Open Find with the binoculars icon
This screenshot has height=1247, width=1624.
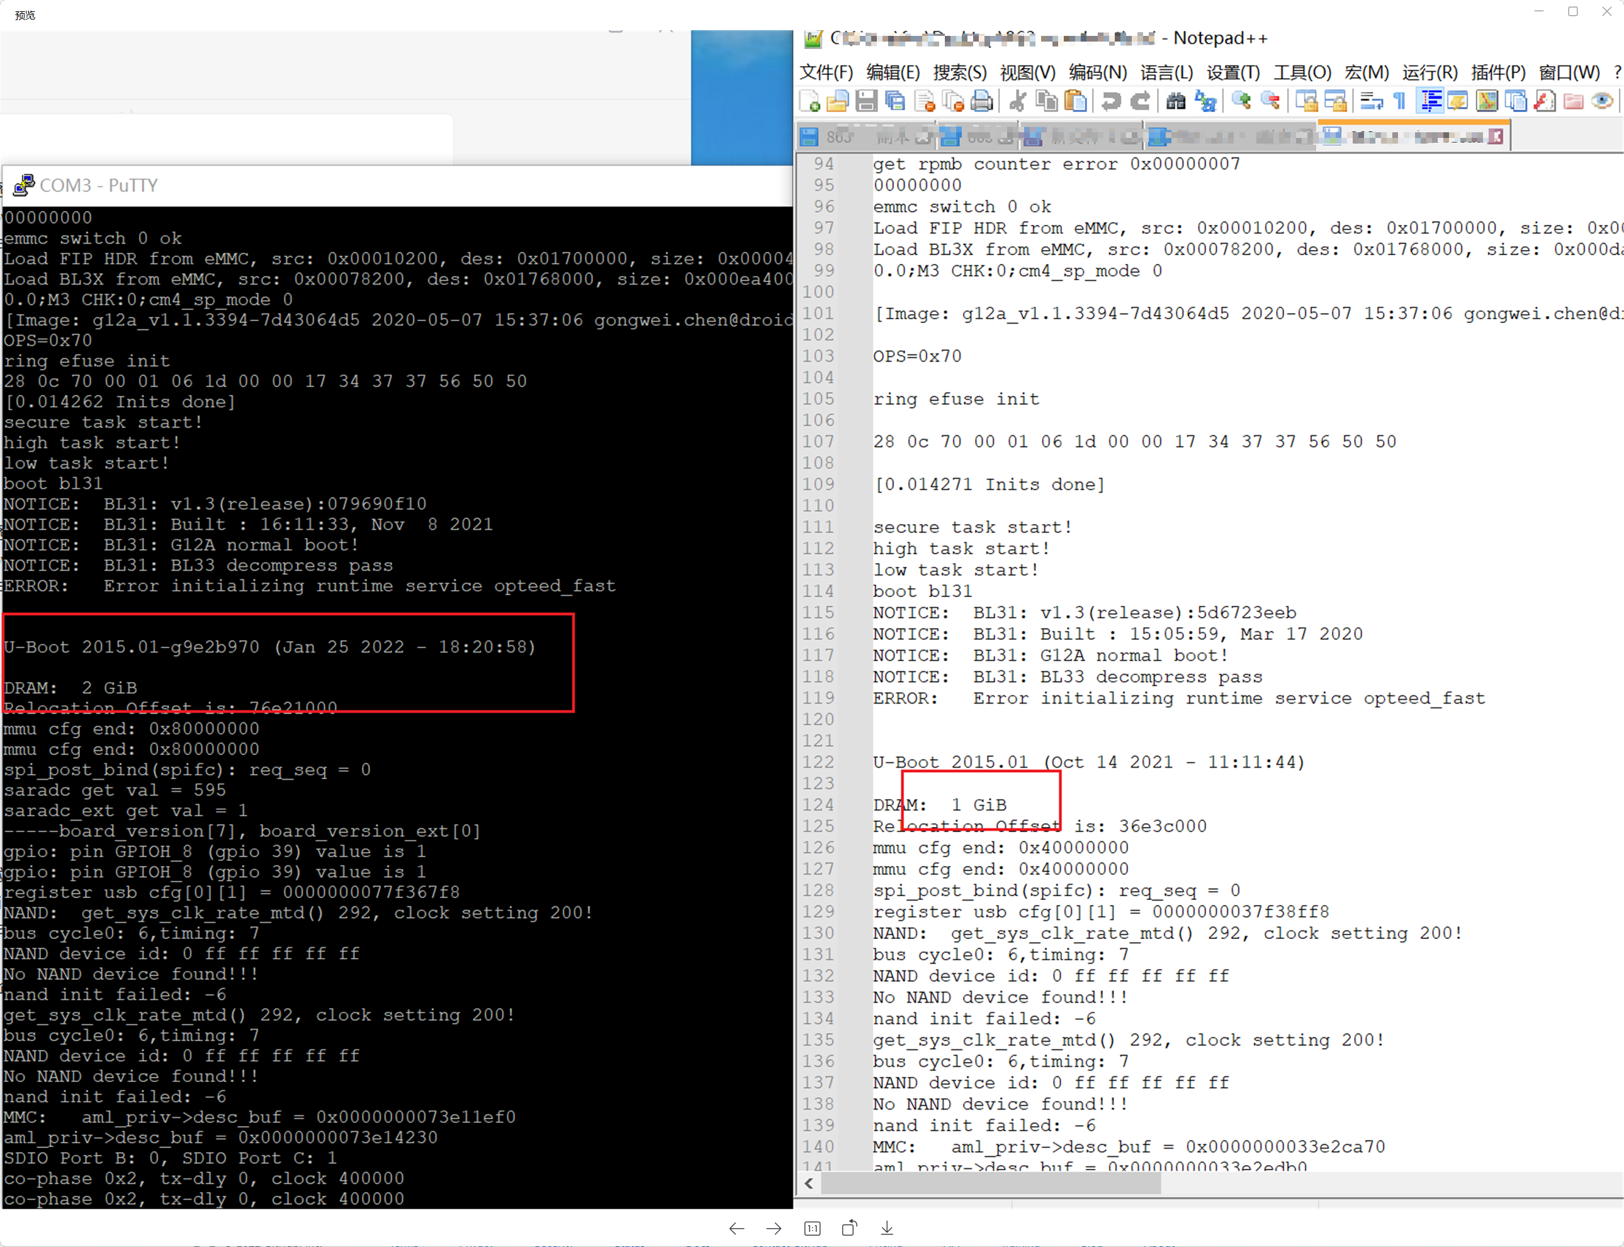[x=1175, y=101]
